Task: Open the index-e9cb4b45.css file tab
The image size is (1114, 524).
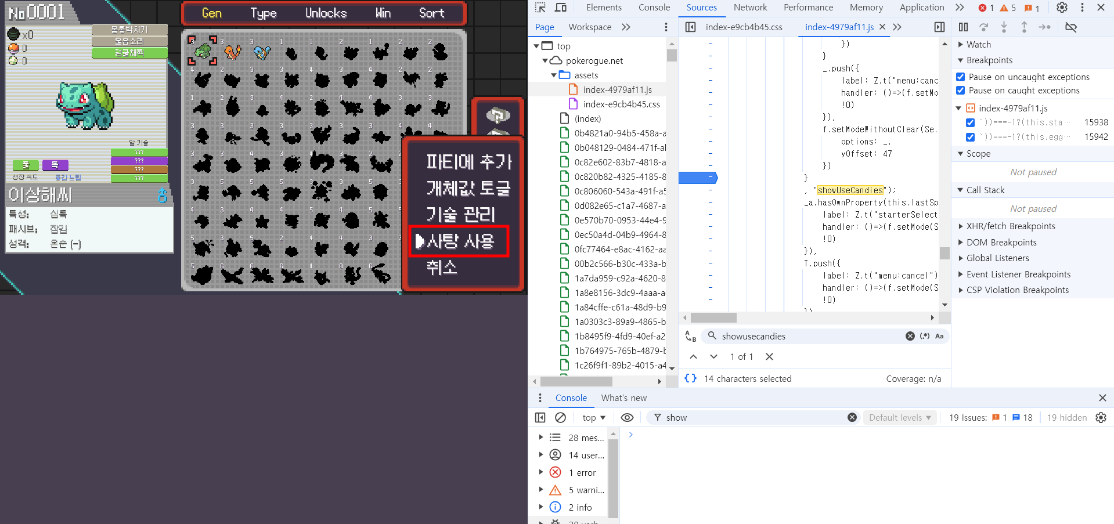Action: pyautogui.click(x=744, y=27)
